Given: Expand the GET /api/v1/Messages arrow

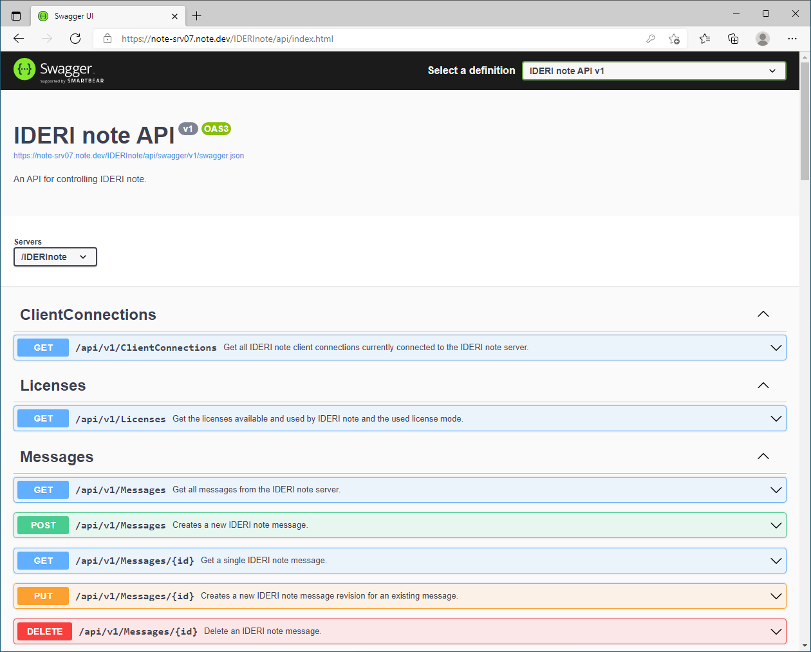Looking at the screenshot, I should (x=776, y=490).
